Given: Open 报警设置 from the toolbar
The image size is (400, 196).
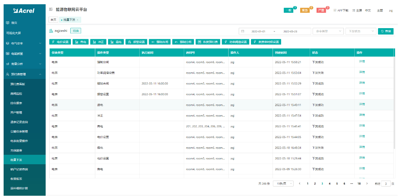Looking at the screenshot, I should pyautogui.click(x=136, y=42).
